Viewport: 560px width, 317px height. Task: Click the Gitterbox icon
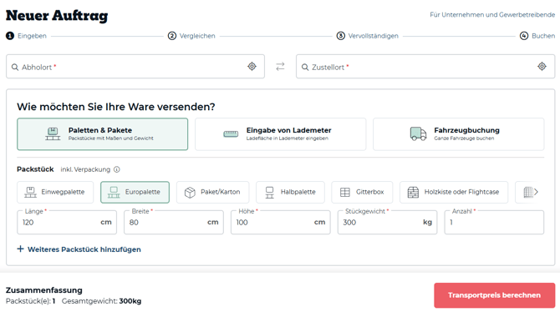click(x=345, y=192)
